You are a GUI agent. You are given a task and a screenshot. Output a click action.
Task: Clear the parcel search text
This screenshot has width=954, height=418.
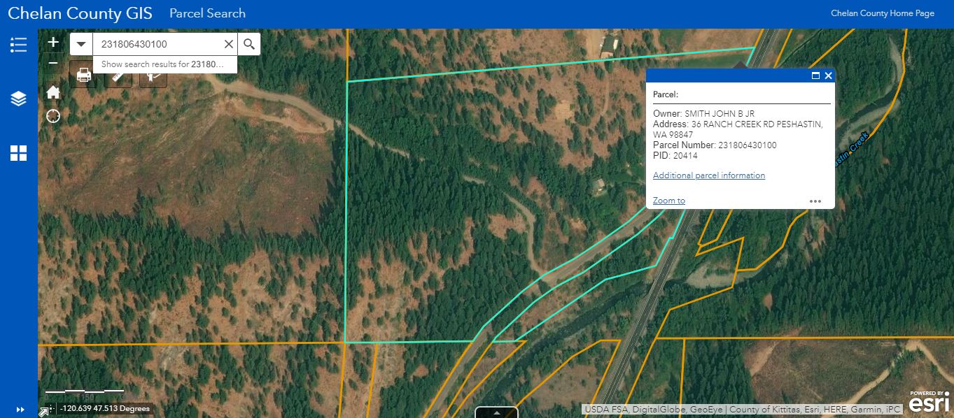point(228,44)
